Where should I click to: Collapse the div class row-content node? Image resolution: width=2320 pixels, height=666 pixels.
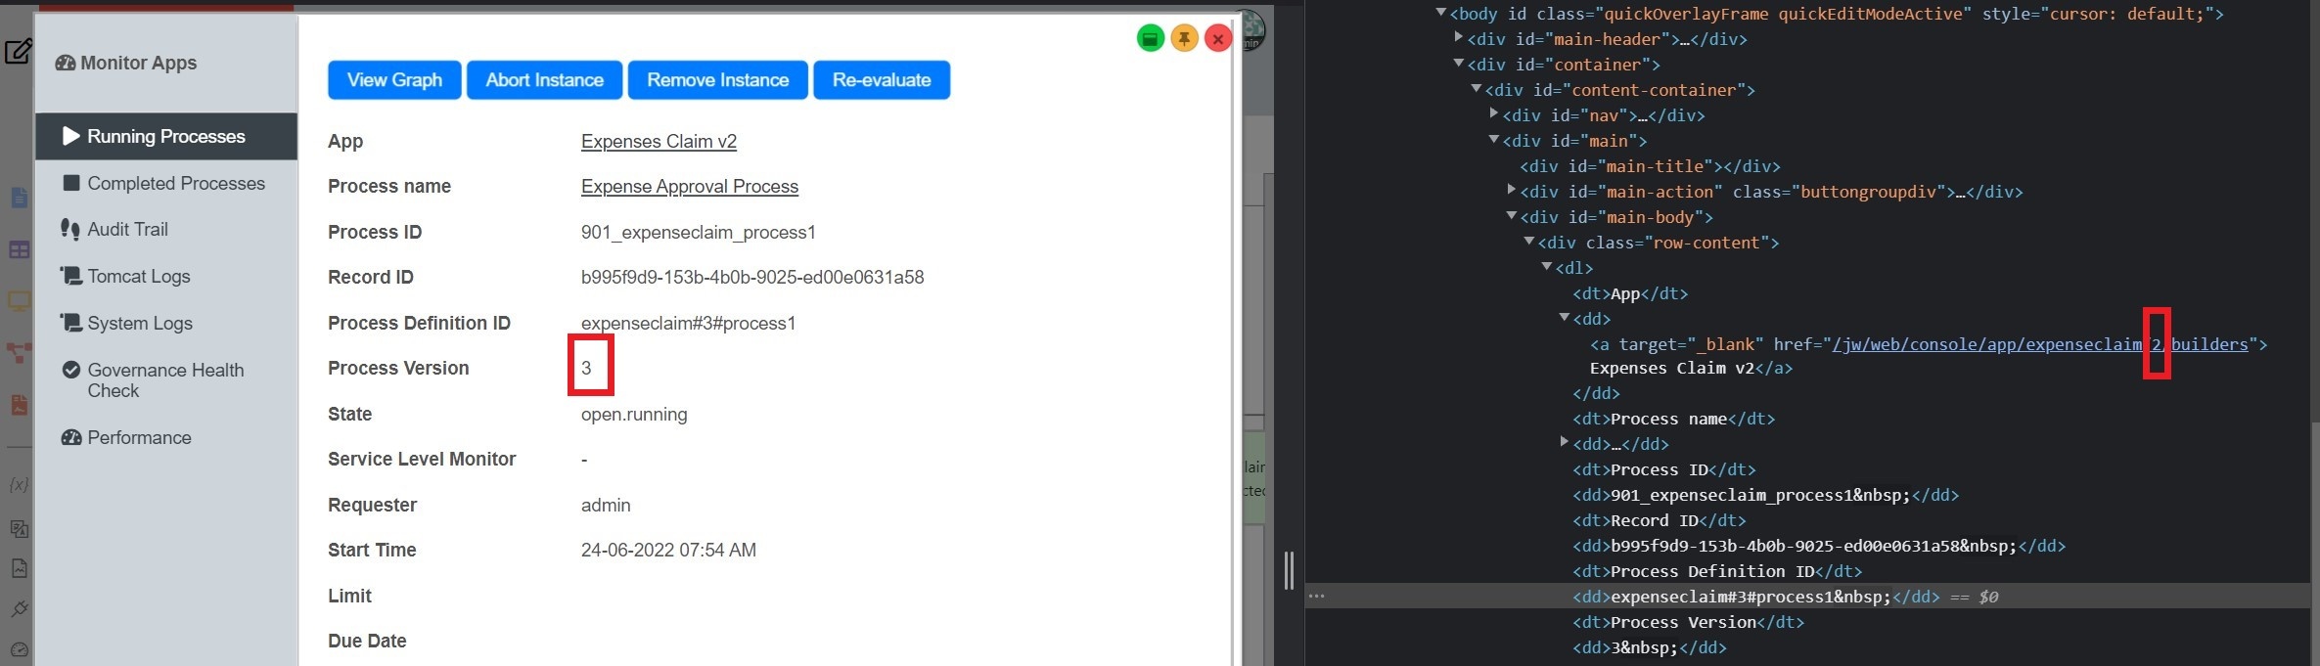pyautogui.click(x=1528, y=242)
